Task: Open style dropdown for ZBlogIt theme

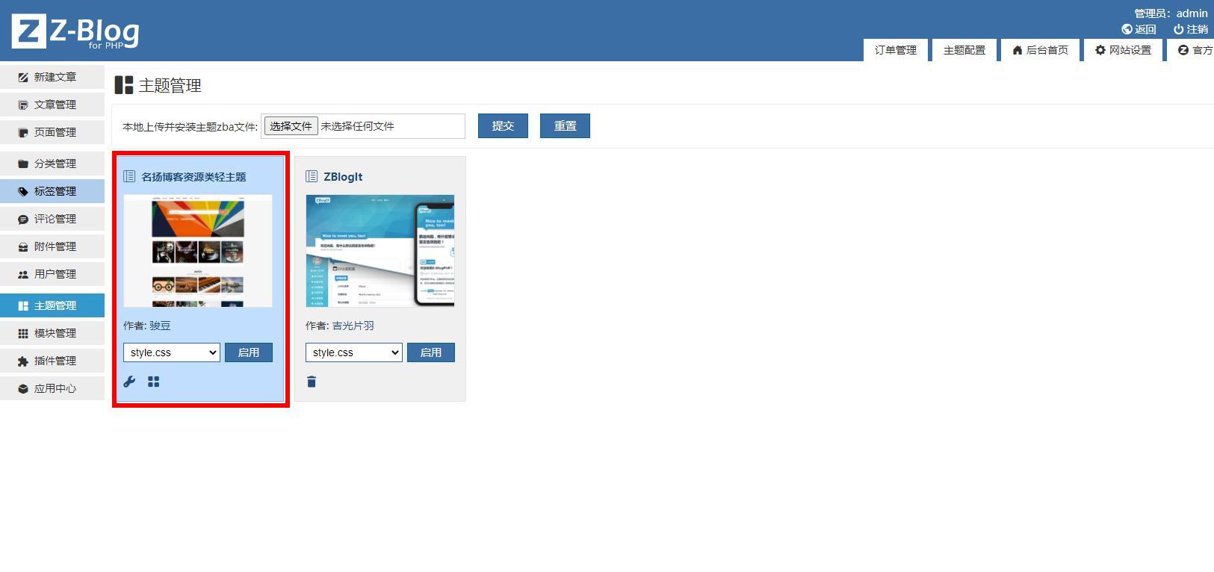Action: tap(354, 352)
